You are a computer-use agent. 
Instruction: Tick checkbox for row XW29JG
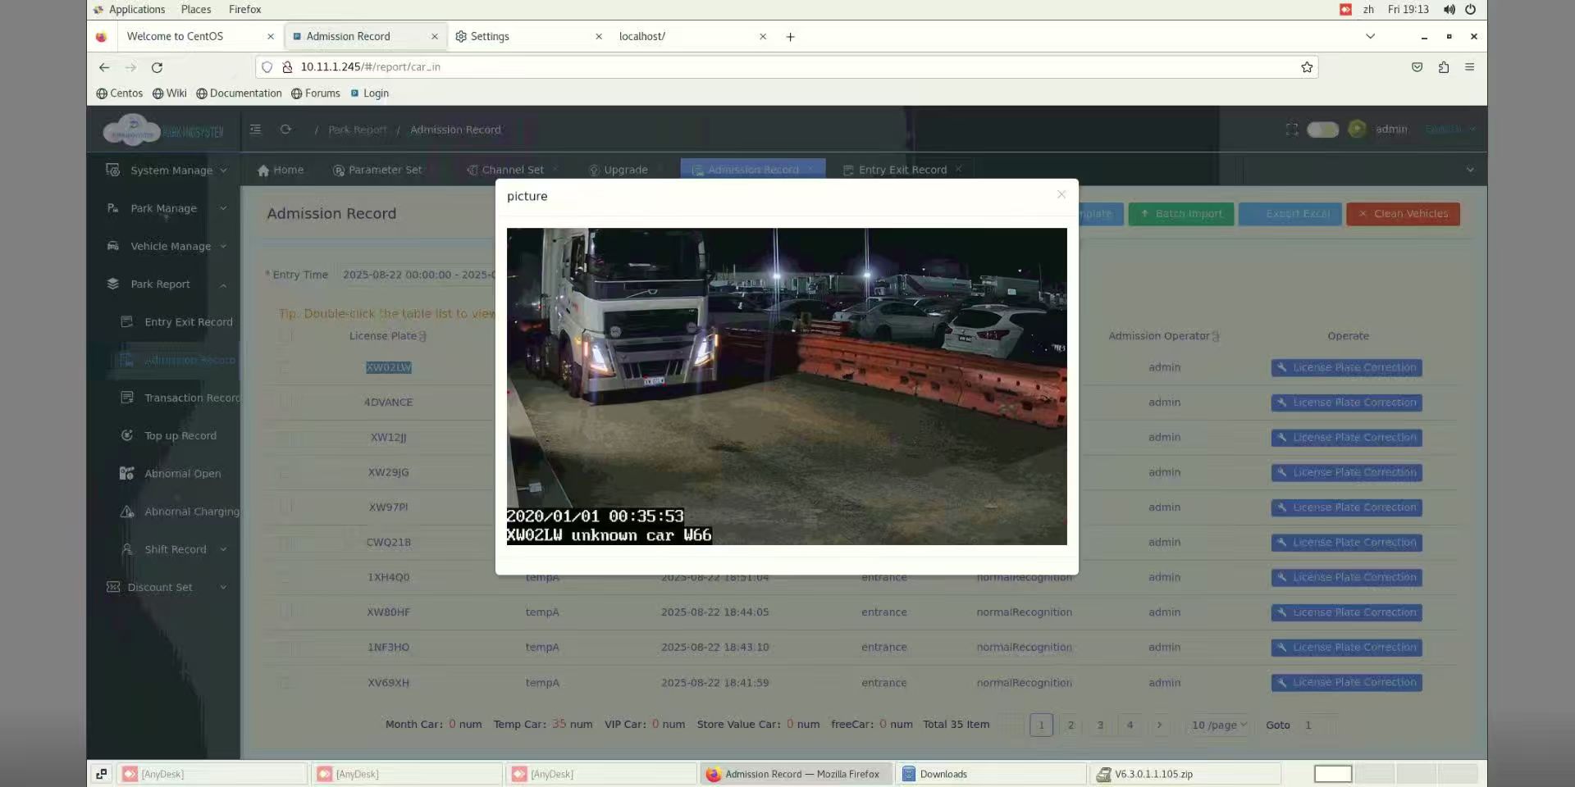click(x=285, y=472)
